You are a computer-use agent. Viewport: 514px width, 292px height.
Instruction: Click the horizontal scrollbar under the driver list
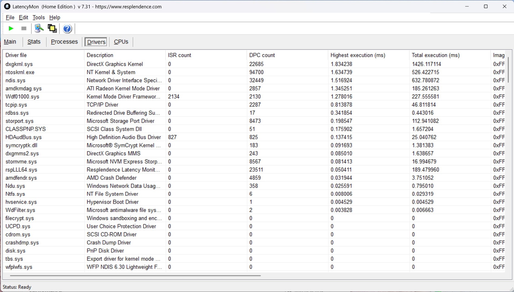pos(135,275)
